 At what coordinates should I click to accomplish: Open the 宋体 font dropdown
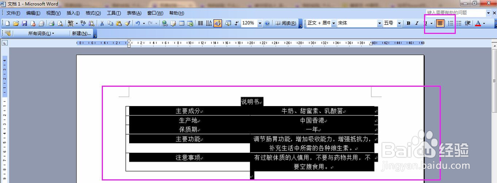[379, 23]
